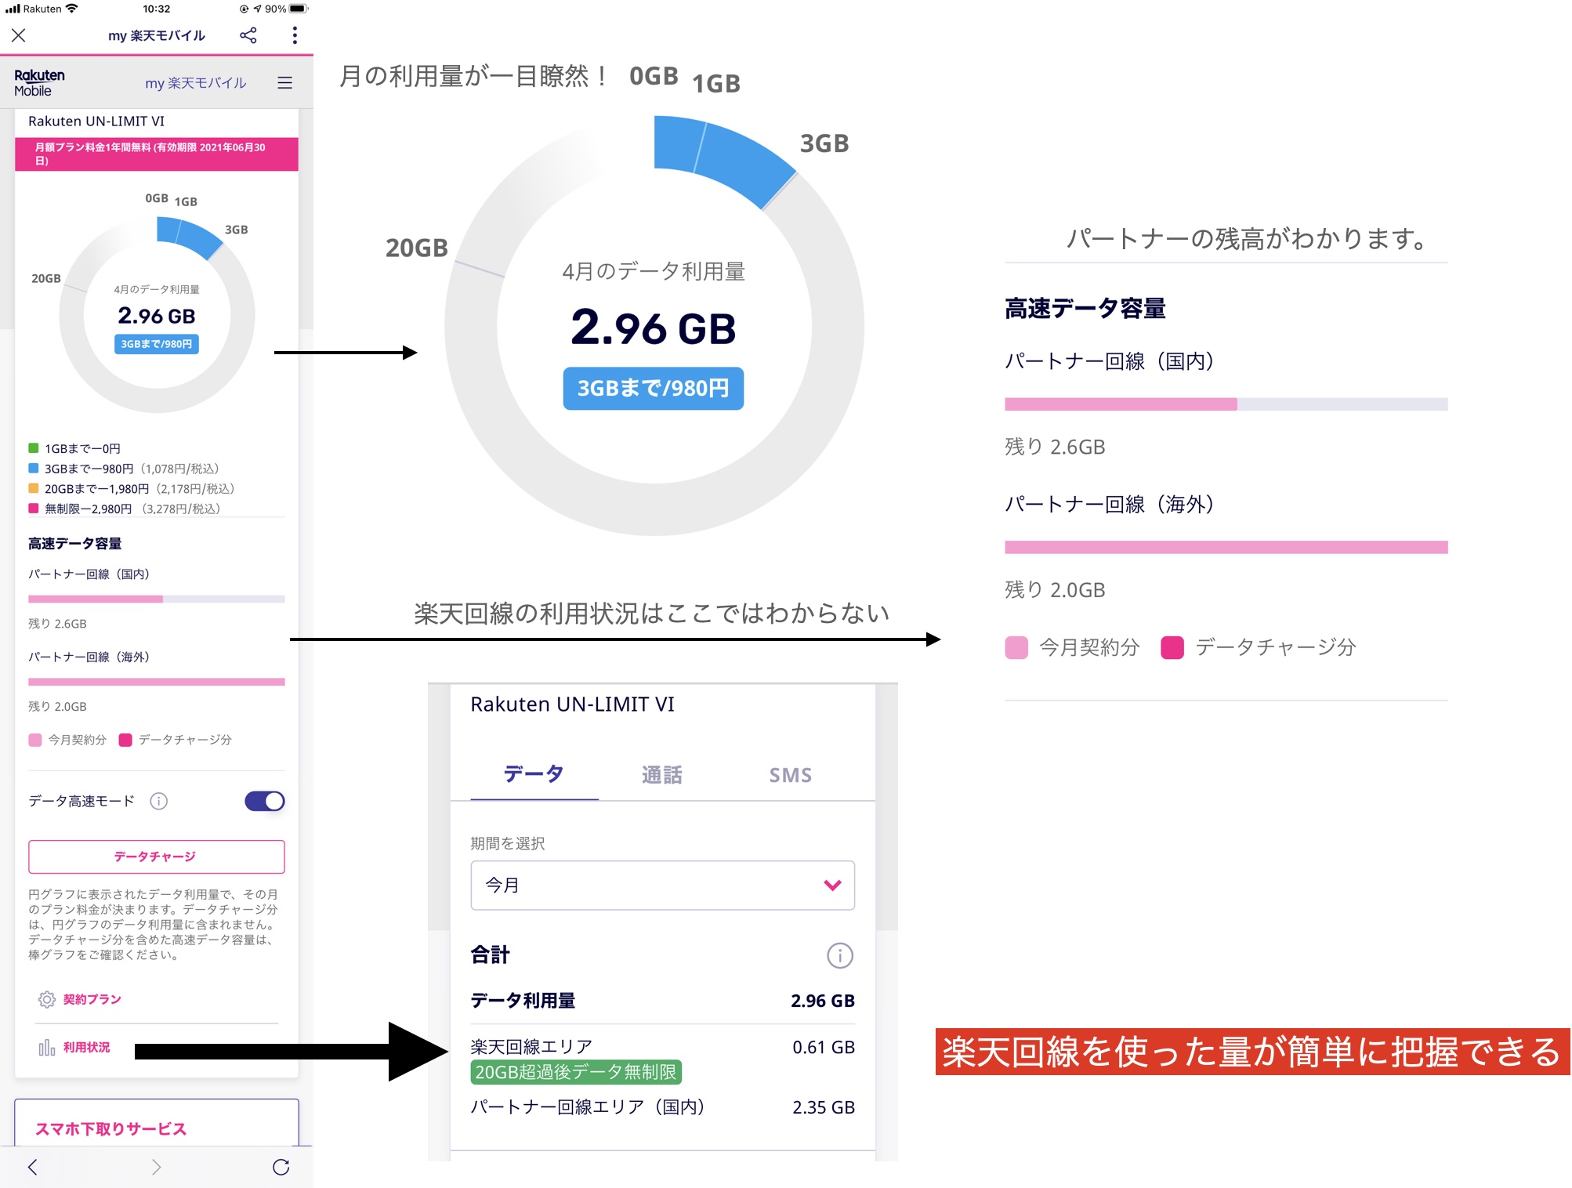Tap the small 3GBまで/980円 badge in phone donut
Screen dimensions: 1572x1188
coord(157,344)
